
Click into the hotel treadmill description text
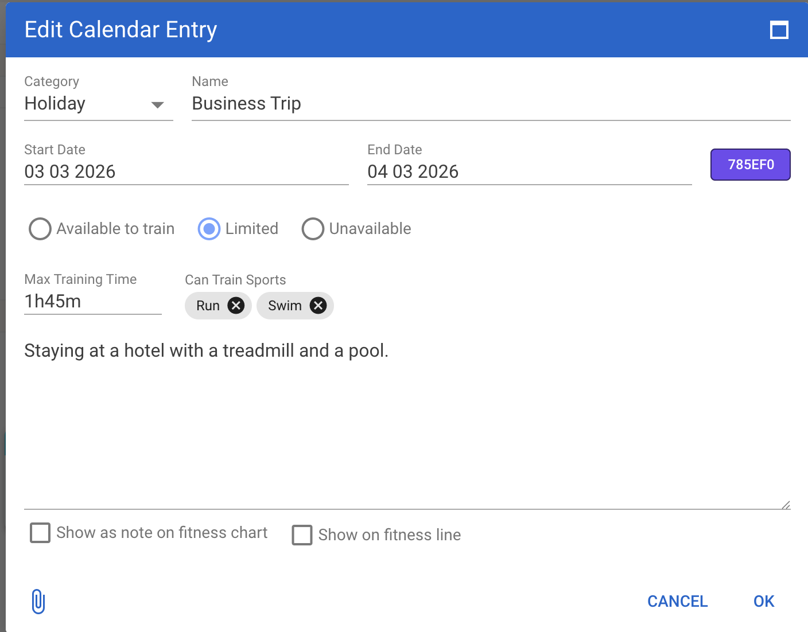click(207, 350)
